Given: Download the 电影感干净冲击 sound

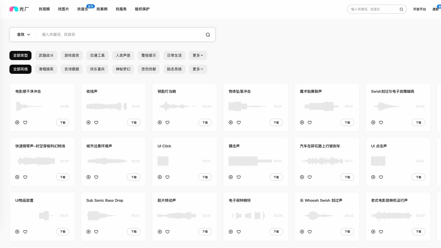Looking at the screenshot, I should (63, 122).
